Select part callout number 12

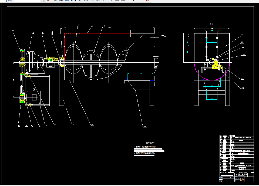click(x=55, y=124)
